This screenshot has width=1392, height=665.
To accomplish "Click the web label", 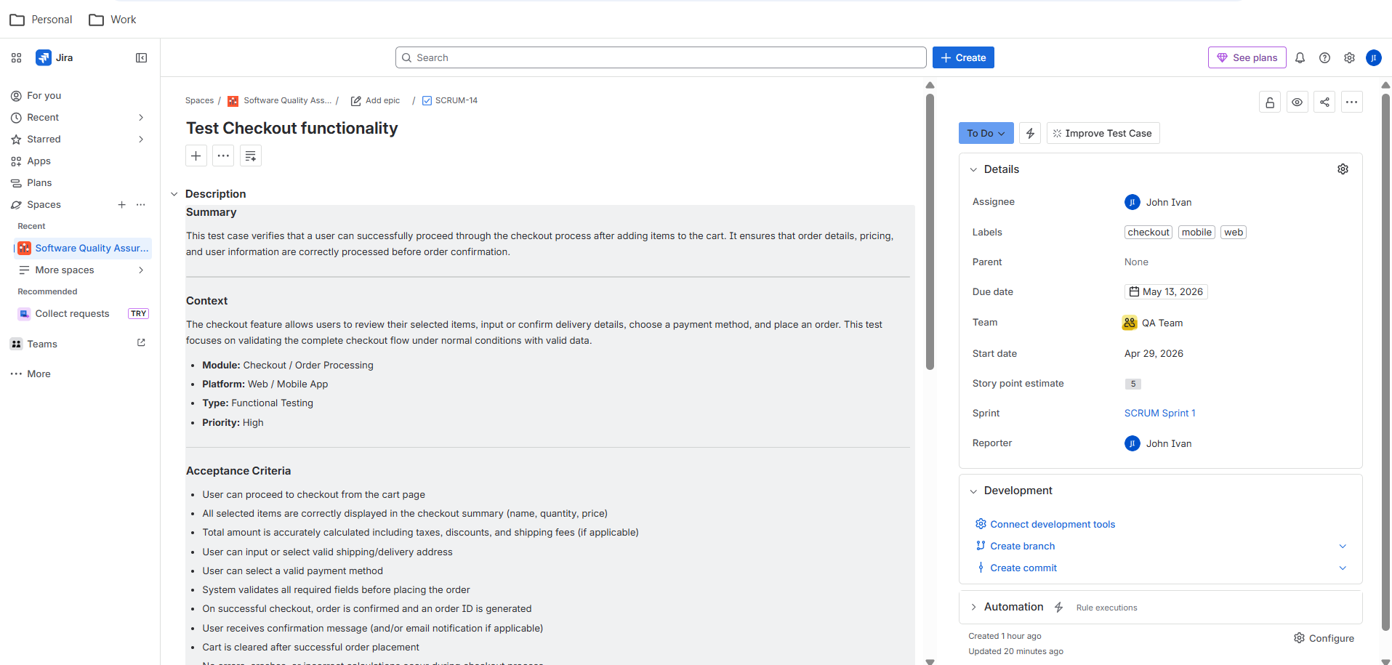I will [1234, 232].
